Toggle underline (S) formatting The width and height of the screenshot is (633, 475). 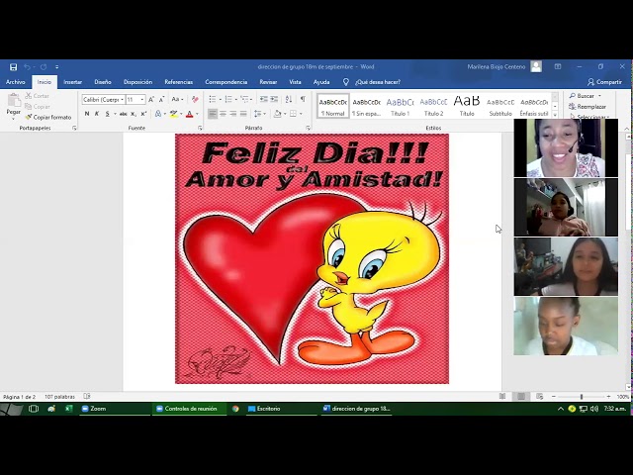(x=108, y=114)
